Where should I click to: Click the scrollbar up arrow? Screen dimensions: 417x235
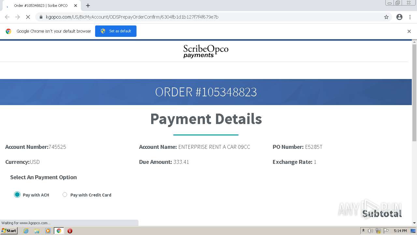414,42
